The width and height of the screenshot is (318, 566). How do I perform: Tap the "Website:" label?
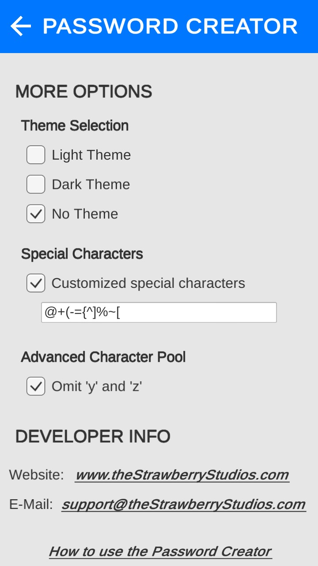coord(37,475)
